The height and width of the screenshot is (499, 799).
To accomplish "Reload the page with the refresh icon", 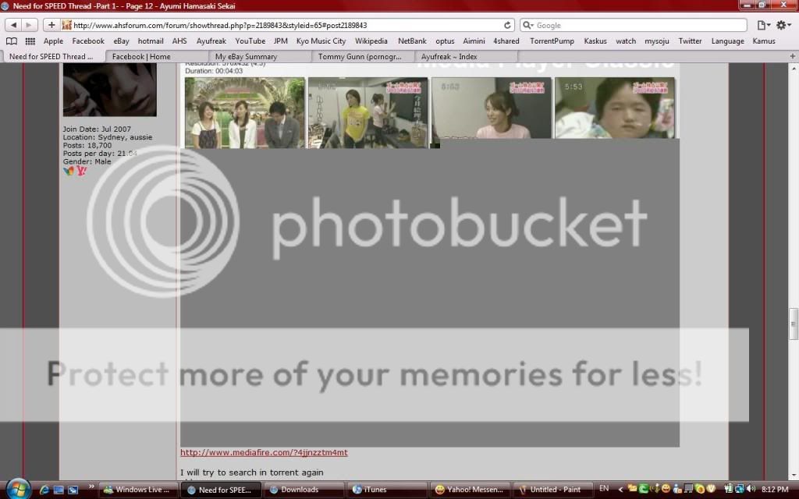I will 508,25.
